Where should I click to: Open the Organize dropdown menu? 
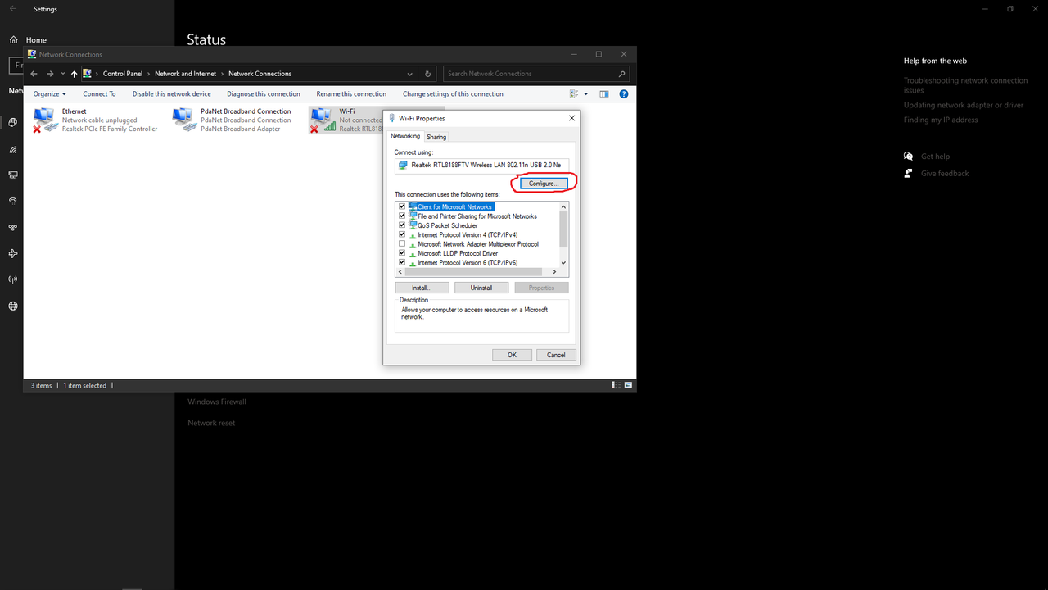[50, 94]
